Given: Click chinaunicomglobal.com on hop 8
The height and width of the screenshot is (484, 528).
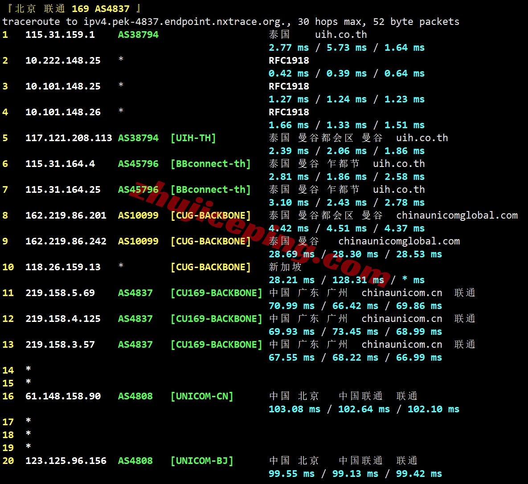Looking at the screenshot, I should coord(457,216).
